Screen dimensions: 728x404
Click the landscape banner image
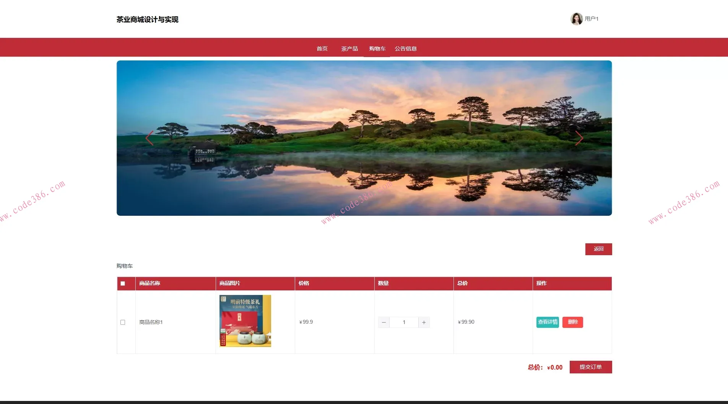coord(364,138)
